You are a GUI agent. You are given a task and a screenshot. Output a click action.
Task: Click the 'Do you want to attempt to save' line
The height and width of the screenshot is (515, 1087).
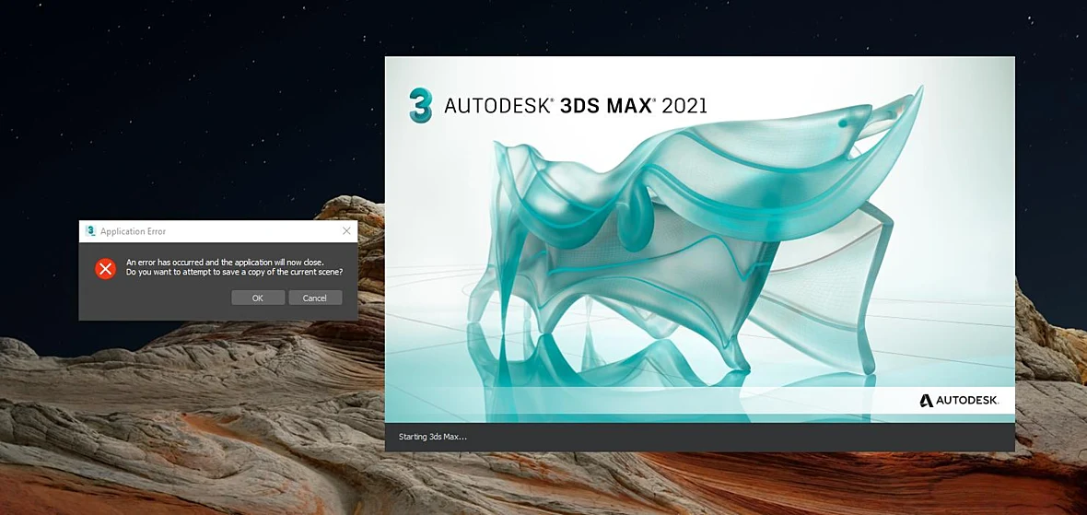click(x=234, y=272)
